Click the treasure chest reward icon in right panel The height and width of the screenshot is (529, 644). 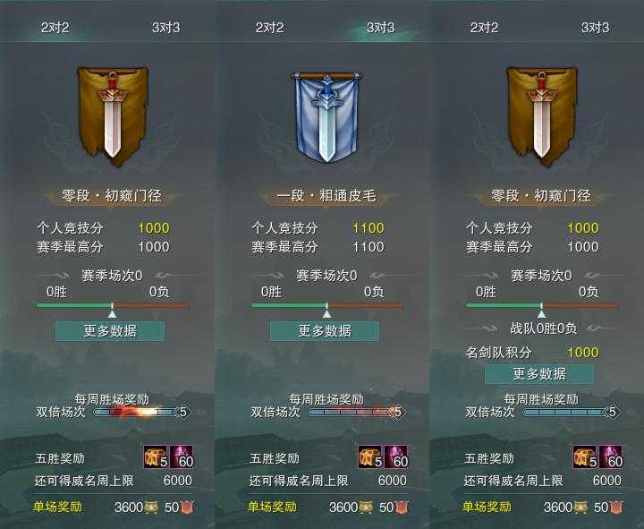click(585, 457)
